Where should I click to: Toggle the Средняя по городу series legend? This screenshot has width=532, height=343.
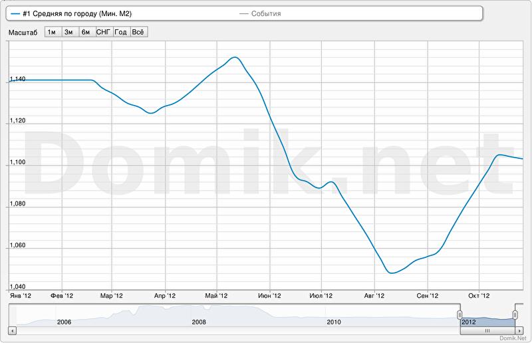click(x=82, y=13)
